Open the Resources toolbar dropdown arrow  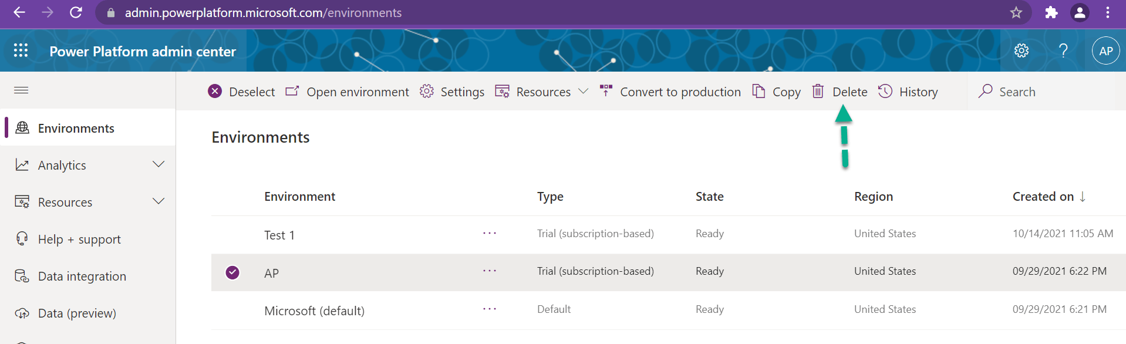click(x=583, y=91)
